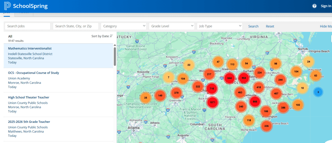
Task: Click the yellow cluster marker labeled 7
Action: (x=168, y=77)
